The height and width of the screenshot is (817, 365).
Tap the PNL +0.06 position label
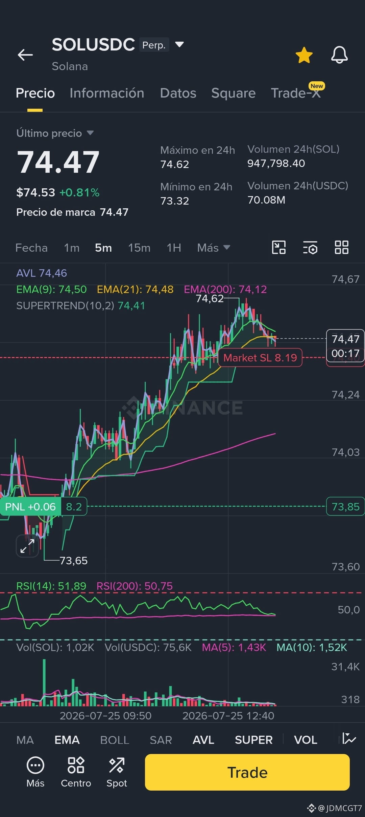(x=30, y=507)
